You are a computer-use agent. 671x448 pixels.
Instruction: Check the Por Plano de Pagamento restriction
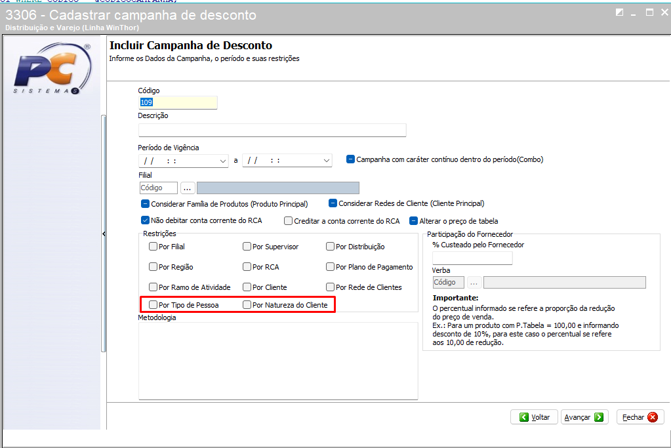(330, 266)
